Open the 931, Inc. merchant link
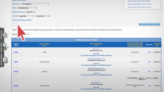164x92 pixels. (x=95, y=49)
